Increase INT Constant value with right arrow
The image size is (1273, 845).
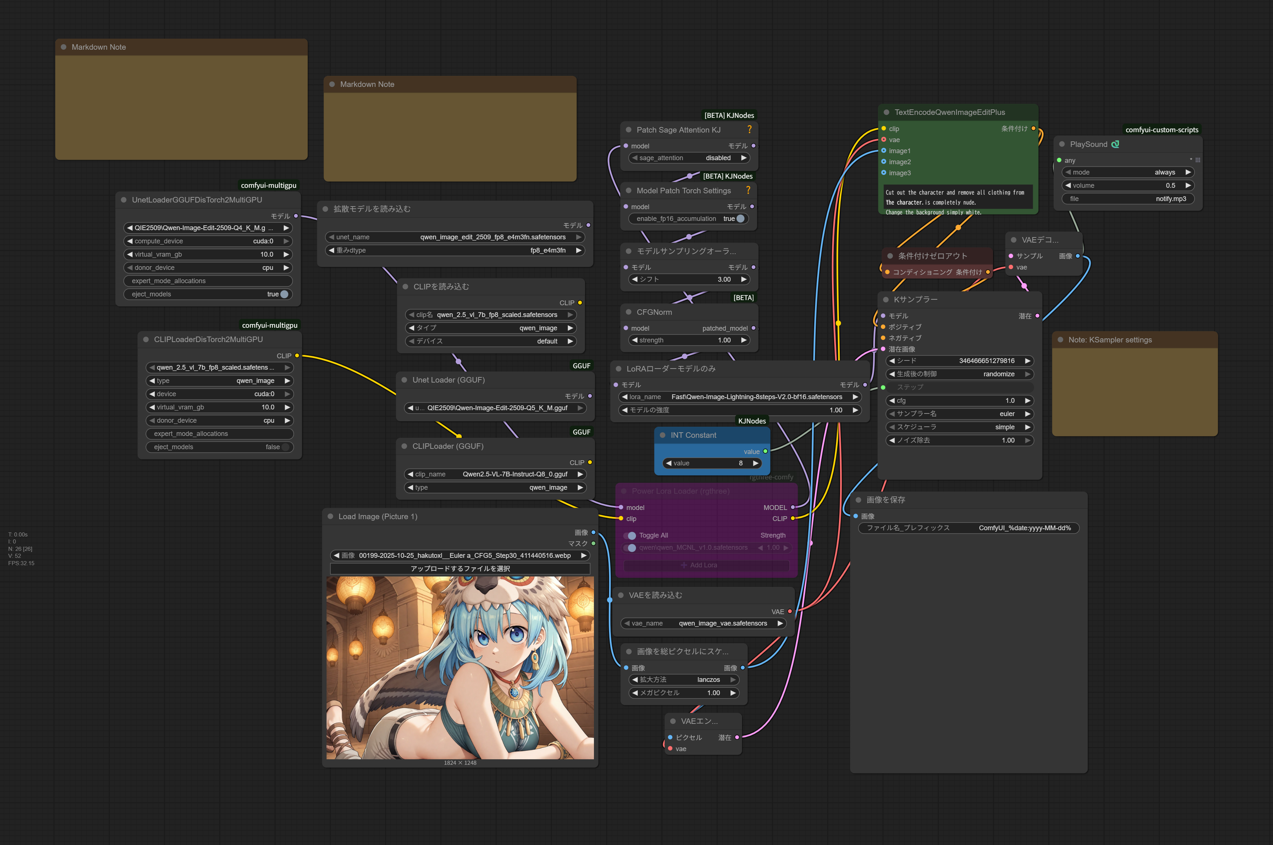tap(755, 463)
